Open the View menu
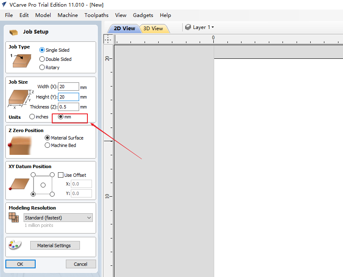Image resolution: width=343 pixels, height=277 pixels. 121,15
